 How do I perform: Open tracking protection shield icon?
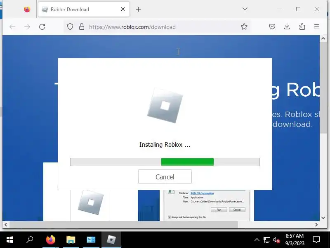click(70, 26)
